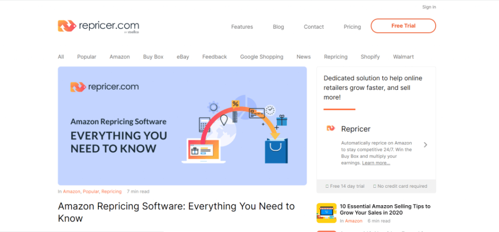Filter by Shopify category
This screenshot has height=232, width=499.
[370, 57]
